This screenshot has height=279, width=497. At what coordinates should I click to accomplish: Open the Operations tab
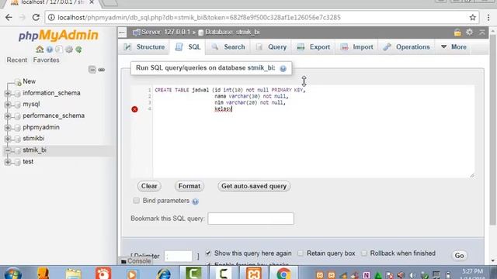pos(407,46)
